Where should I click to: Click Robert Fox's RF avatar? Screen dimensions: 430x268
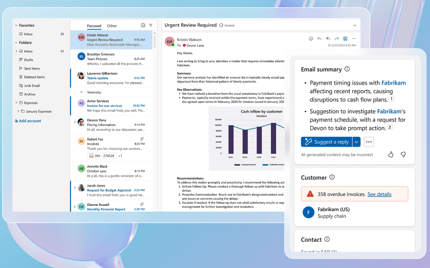(81, 141)
